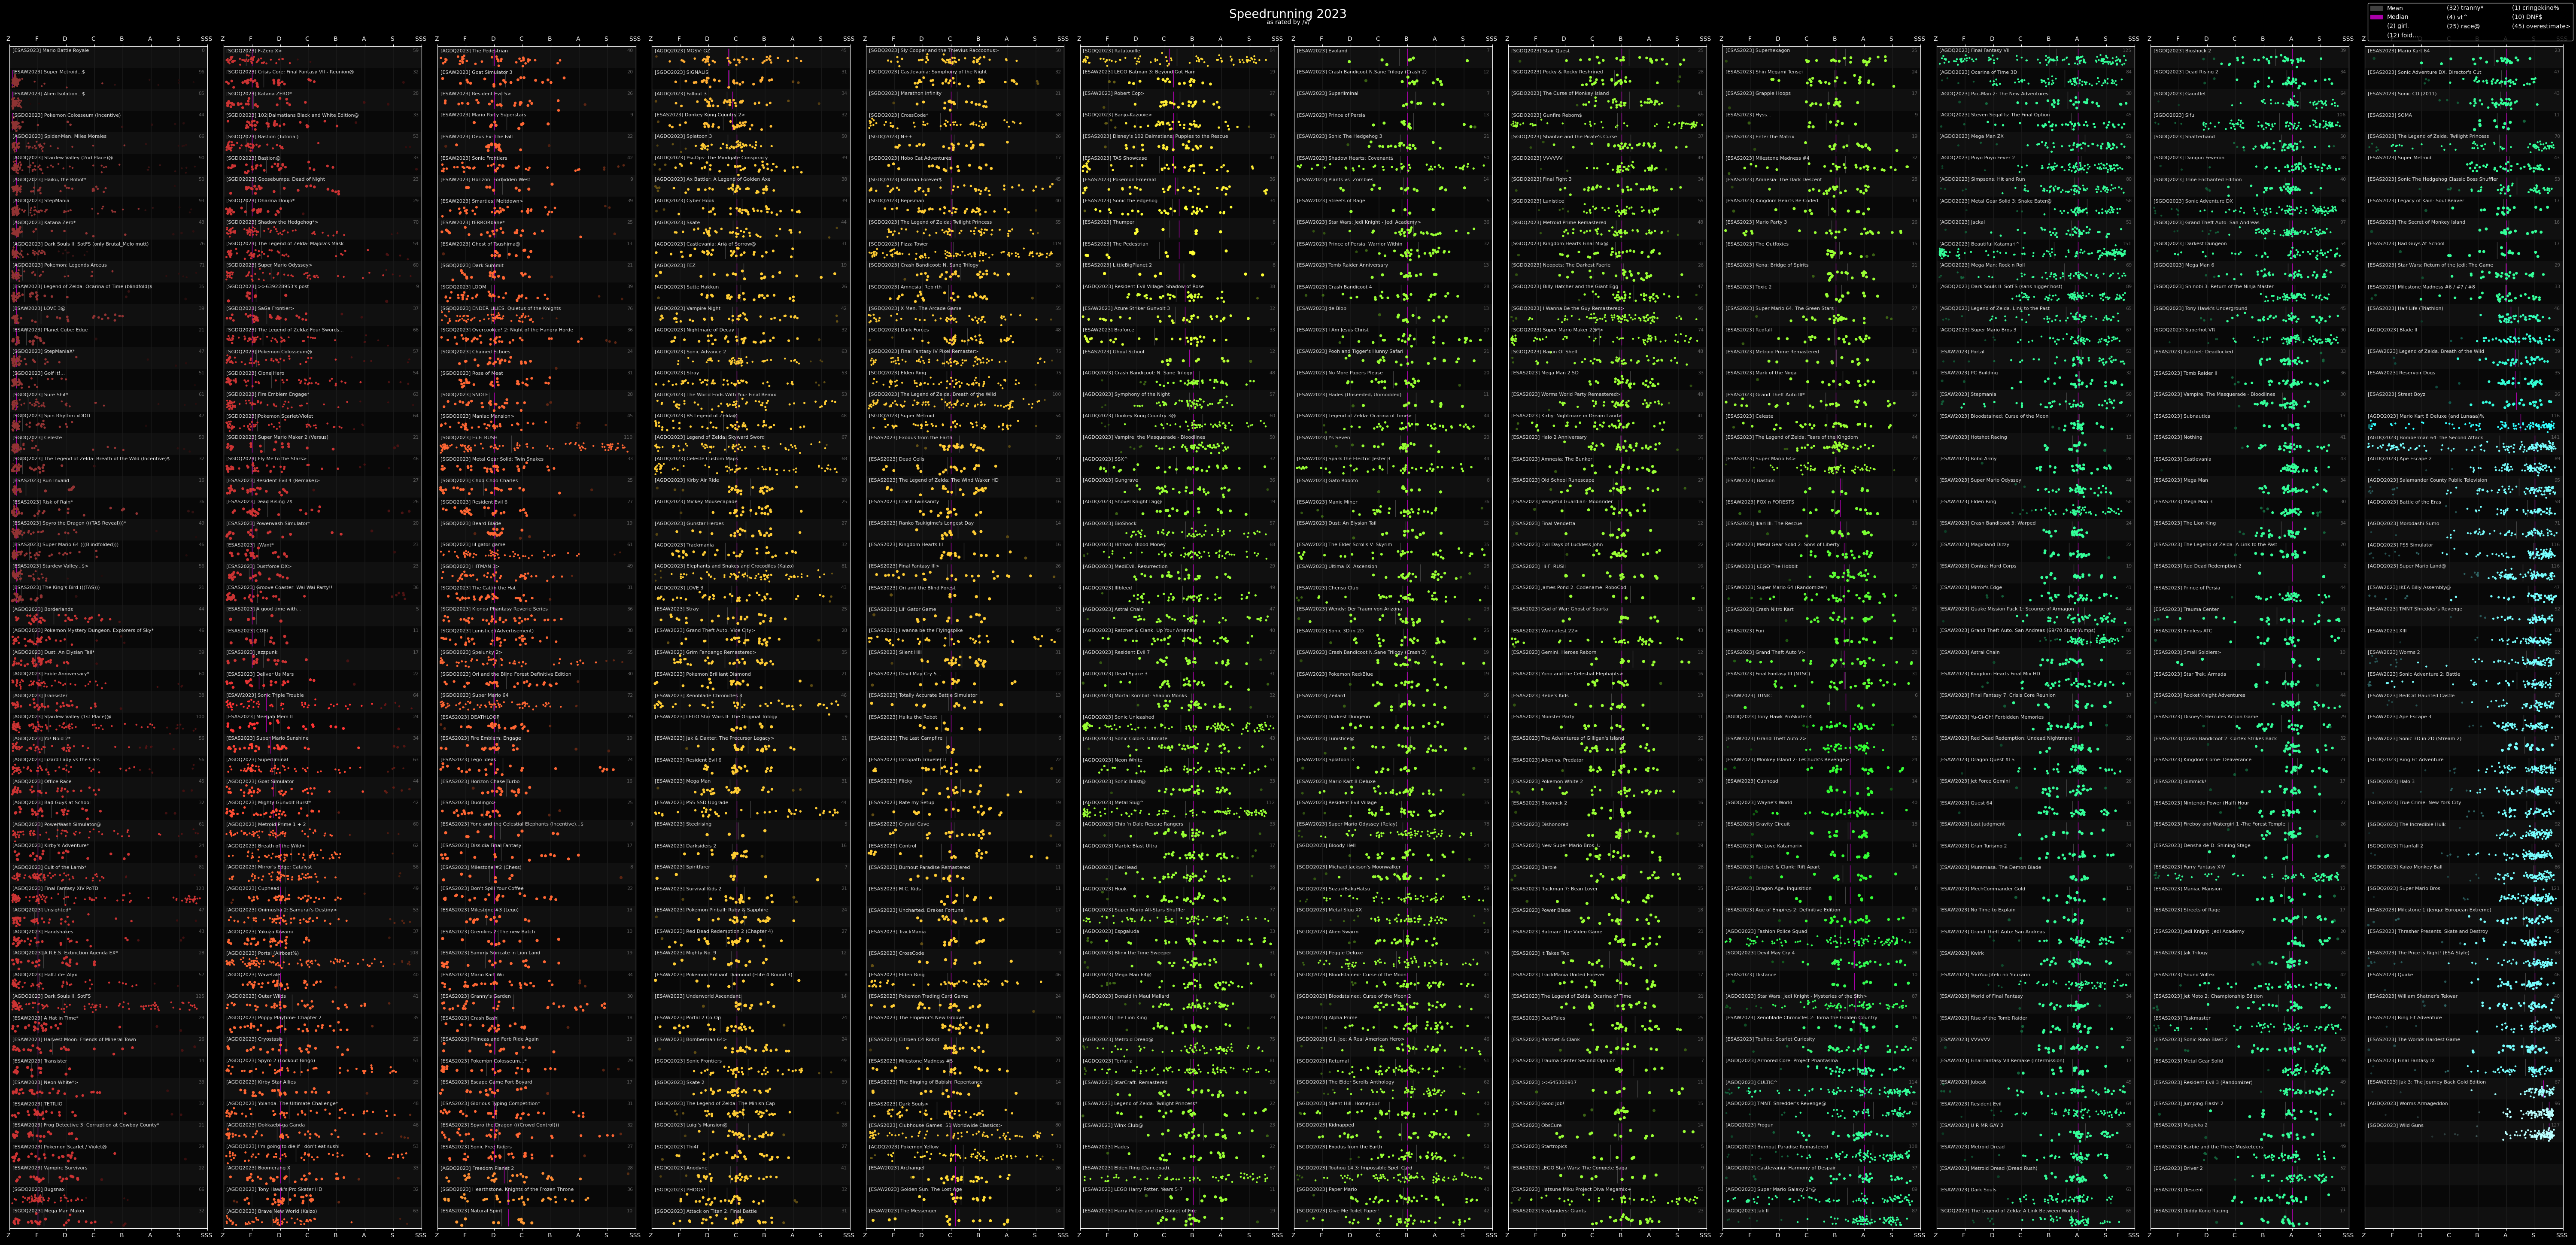2576x1245 pixels.
Task: Select '[AGDQ2023] Ocarina of Time 3D' label
Action: pyautogui.click(x=1978, y=72)
